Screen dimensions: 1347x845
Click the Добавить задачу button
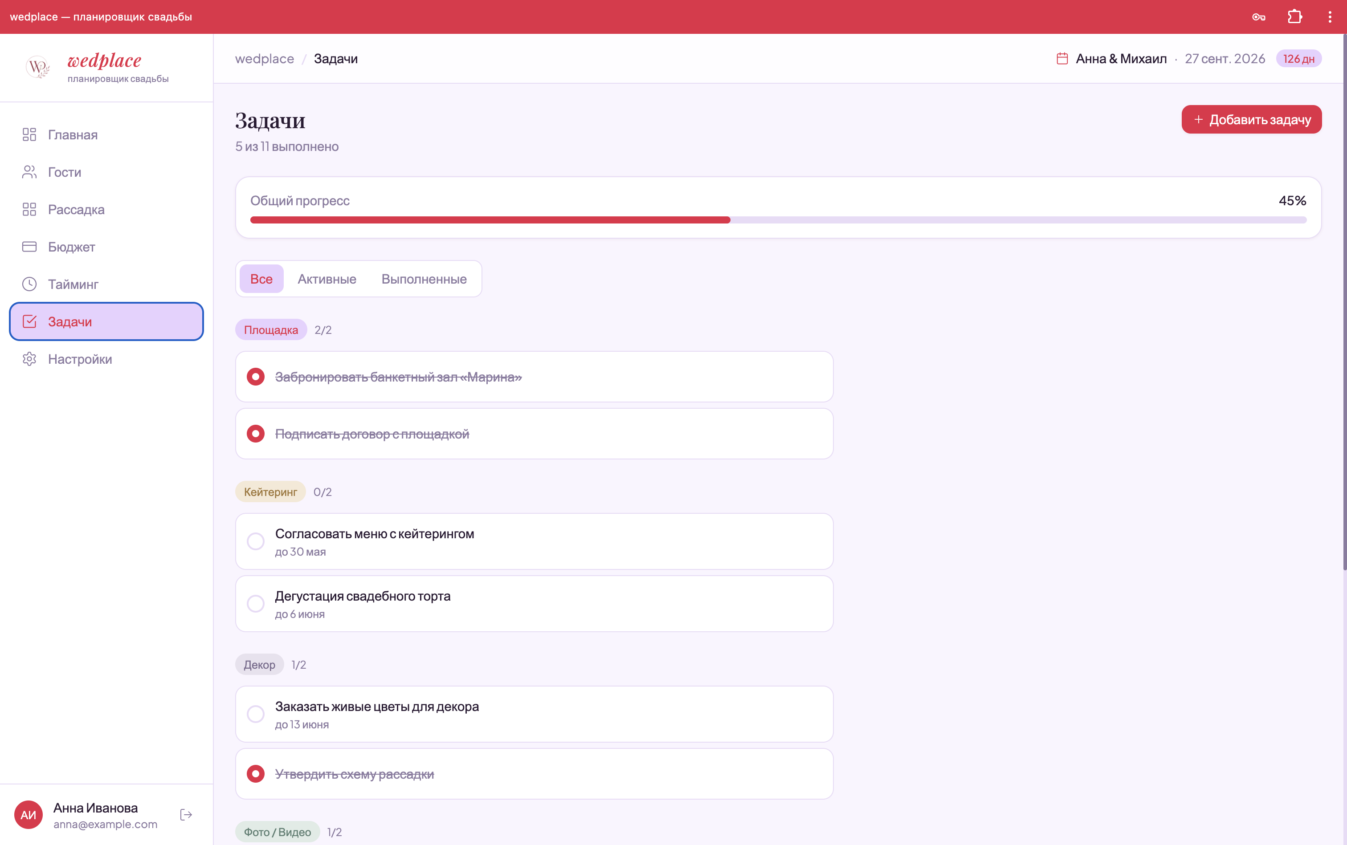pyautogui.click(x=1251, y=120)
